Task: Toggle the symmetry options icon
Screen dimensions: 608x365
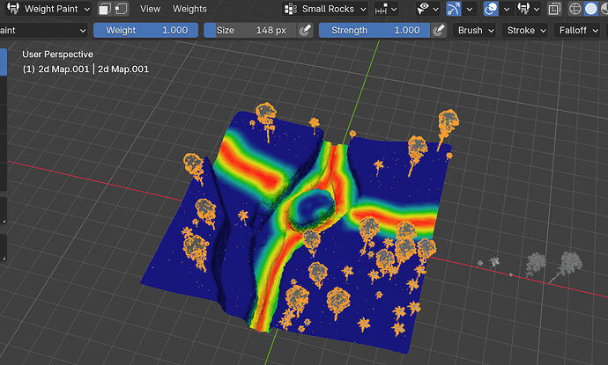Action: click(382, 9)
